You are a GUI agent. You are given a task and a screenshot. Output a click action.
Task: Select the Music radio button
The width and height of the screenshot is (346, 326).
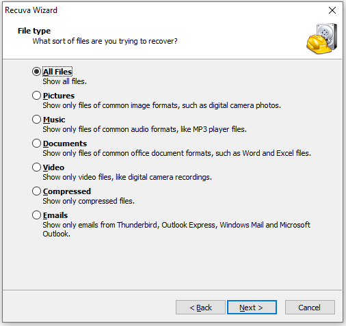coord(36,120)
